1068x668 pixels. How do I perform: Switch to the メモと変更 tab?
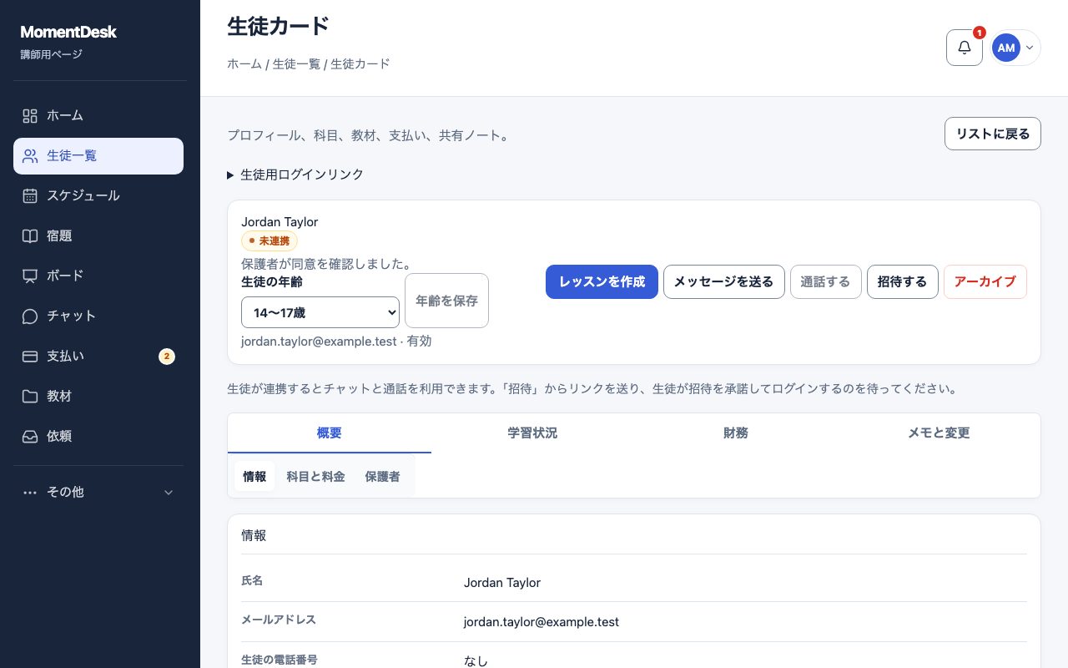(939, 433)
